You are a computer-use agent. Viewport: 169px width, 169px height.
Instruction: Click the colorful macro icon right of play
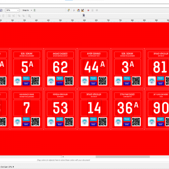(79, 10)
